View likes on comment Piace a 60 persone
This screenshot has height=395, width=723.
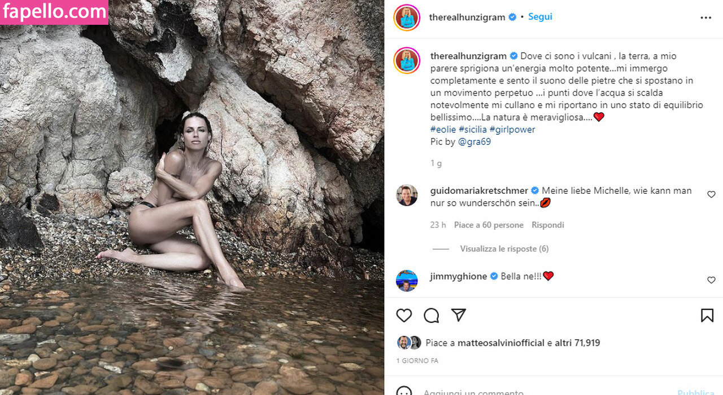(489, 225)
